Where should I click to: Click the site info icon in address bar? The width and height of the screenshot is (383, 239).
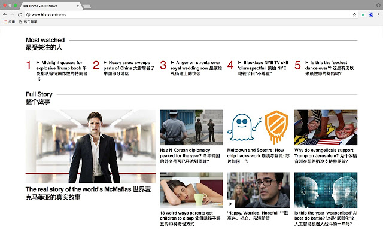pyautogui.click(x=28, y=14)
